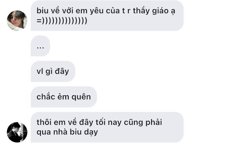The width and height of the screenshot is (236, 149).
Task: Select the "thôi em về đây" message bubble
Action: 107,127
